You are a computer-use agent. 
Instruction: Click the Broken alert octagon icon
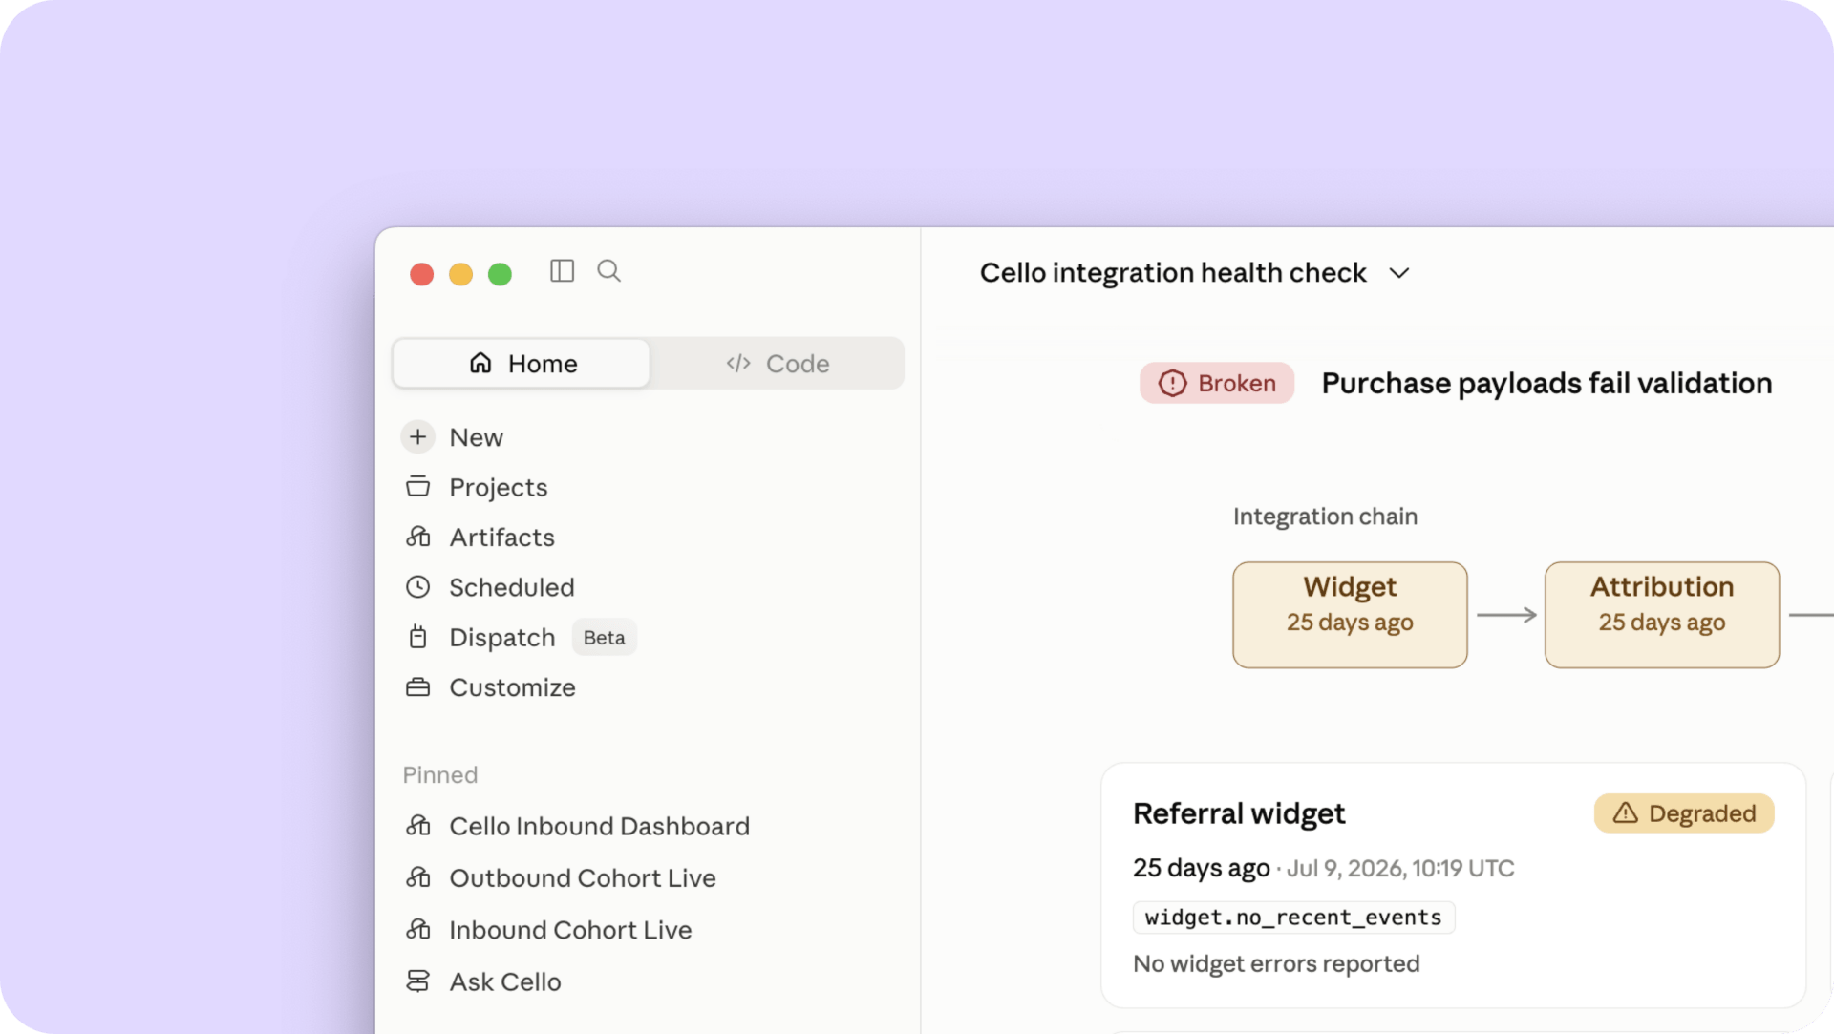pyautogui.click(x=1172, y=383)
